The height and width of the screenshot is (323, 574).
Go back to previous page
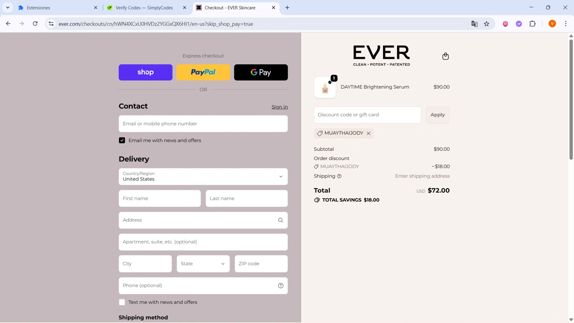coord(8,24)
